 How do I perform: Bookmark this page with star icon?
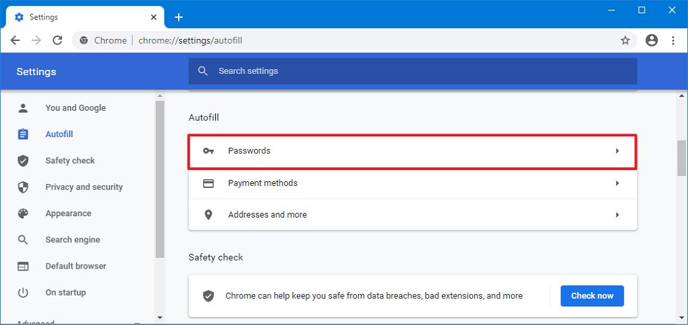[x=625, y=40]
